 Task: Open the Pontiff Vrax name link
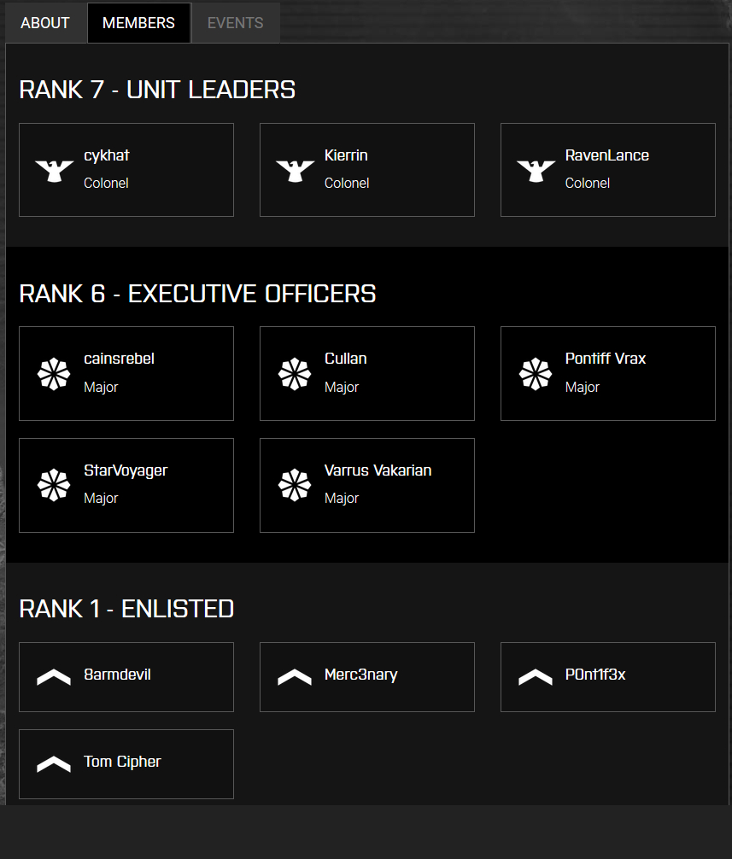[x=605, y=359]
